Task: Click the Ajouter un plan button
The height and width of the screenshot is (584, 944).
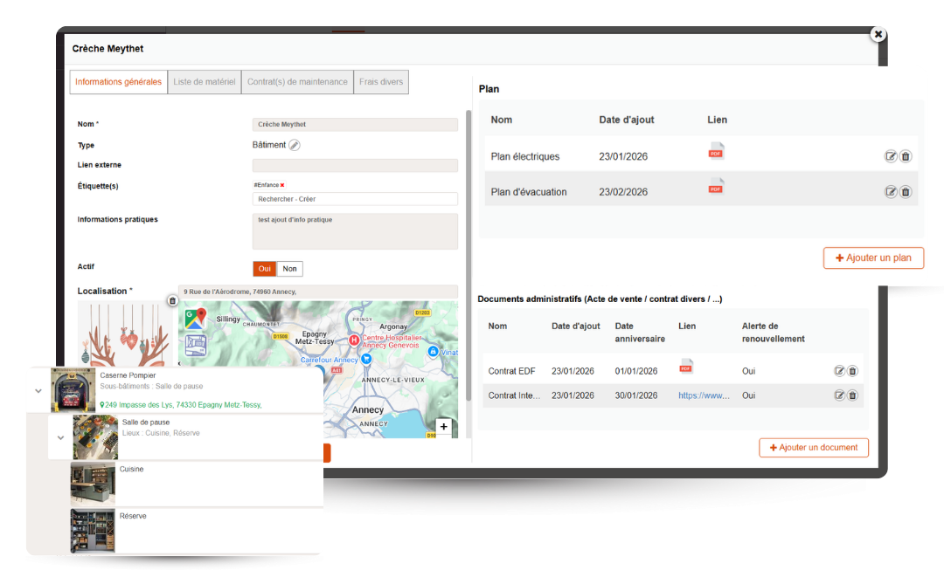Action: pos(873,258)
